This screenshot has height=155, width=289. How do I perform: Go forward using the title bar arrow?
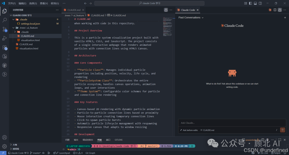(90, 3)
